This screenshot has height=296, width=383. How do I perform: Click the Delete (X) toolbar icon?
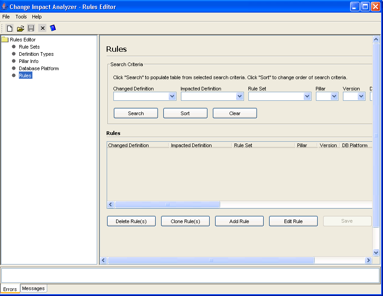[x=42, y=28]
